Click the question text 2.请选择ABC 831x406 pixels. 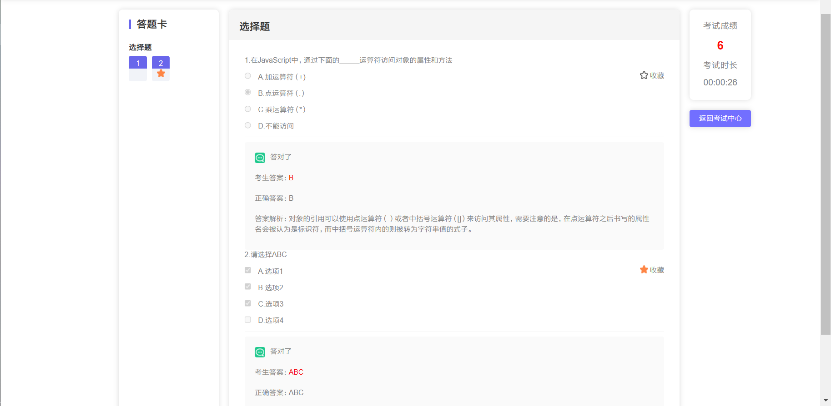[266, 254]
